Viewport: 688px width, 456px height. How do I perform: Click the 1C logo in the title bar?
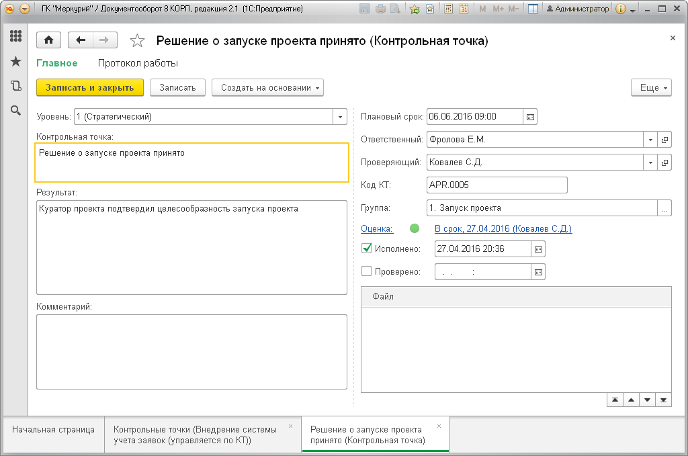[x=9, y=9]
